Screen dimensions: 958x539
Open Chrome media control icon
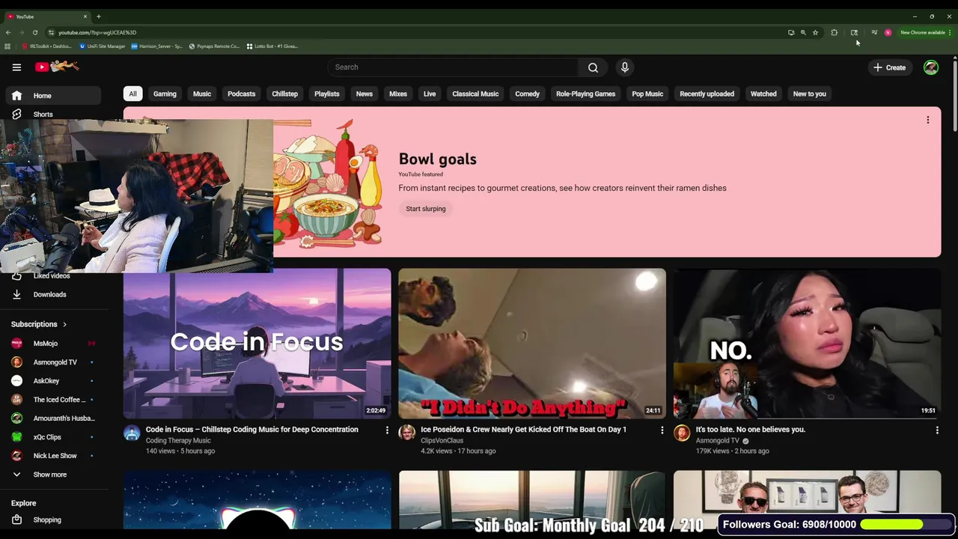tap(874, 32)
